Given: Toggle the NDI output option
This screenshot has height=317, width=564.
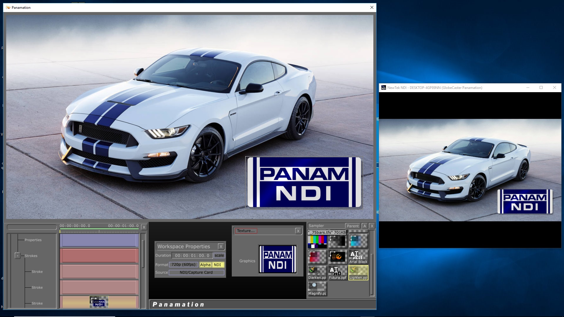Looking at the screenshot, I should (217, 265).
